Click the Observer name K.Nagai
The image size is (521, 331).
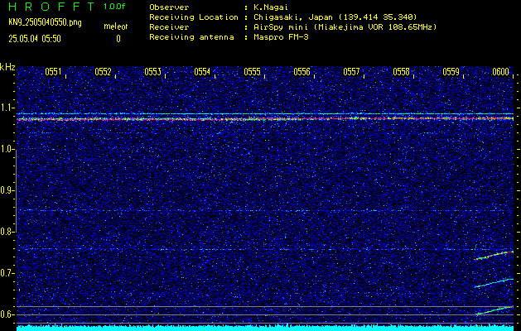point(271,7)
